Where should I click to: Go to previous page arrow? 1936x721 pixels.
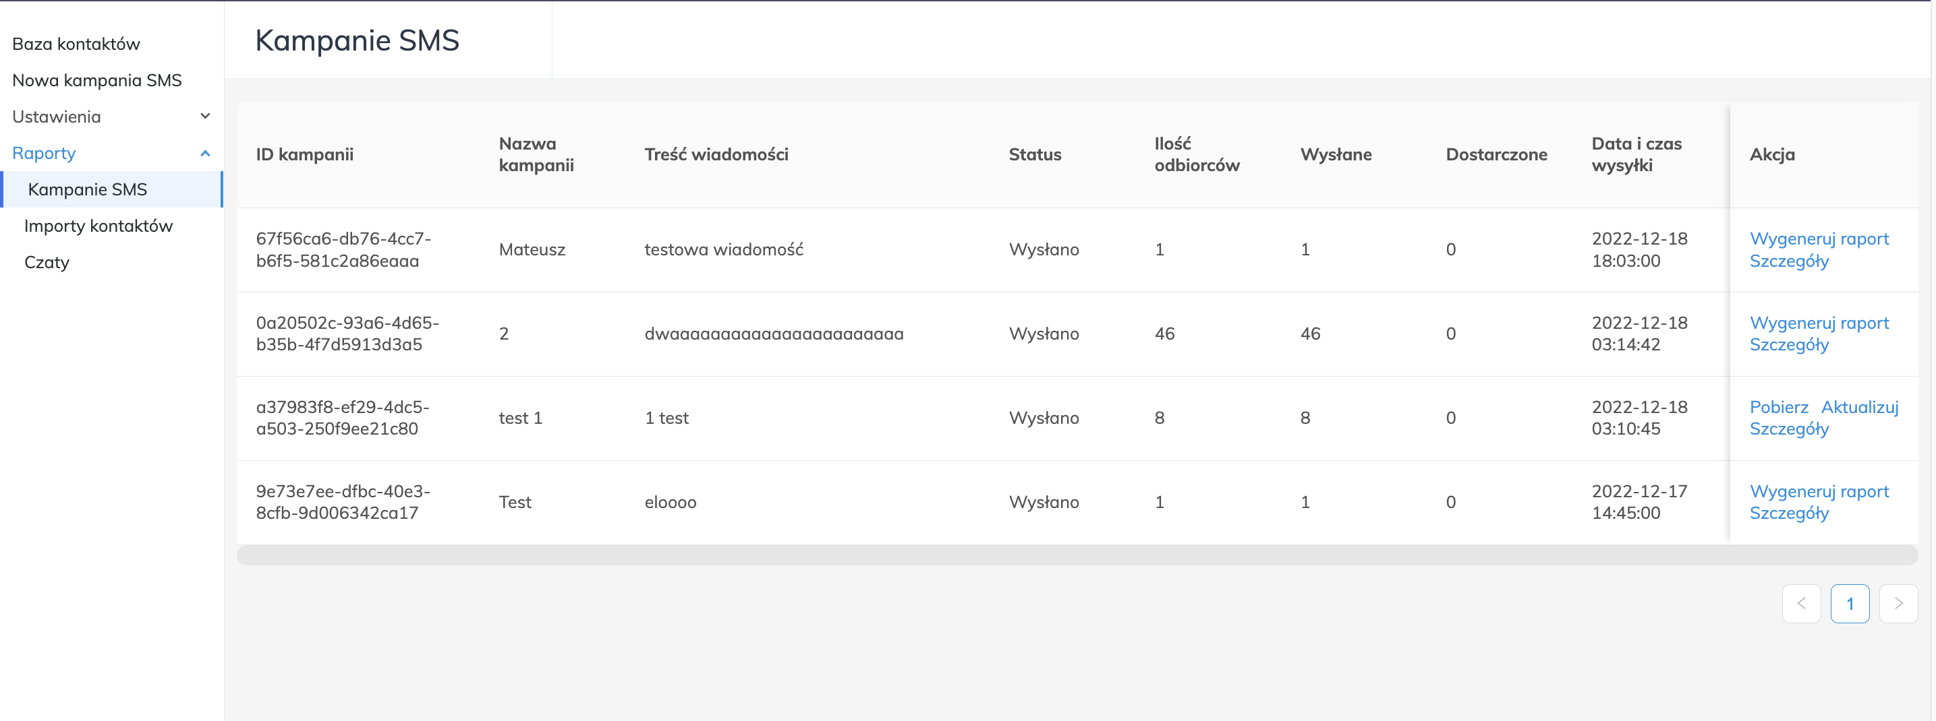pos(1800,603)
